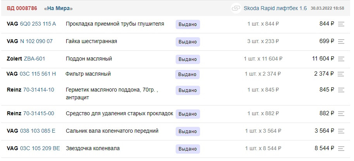Open part number 03C 105 209 BE

pyautogui.click(x=40, y=148)
